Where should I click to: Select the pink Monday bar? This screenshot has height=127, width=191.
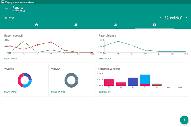(x=109, y=83)
